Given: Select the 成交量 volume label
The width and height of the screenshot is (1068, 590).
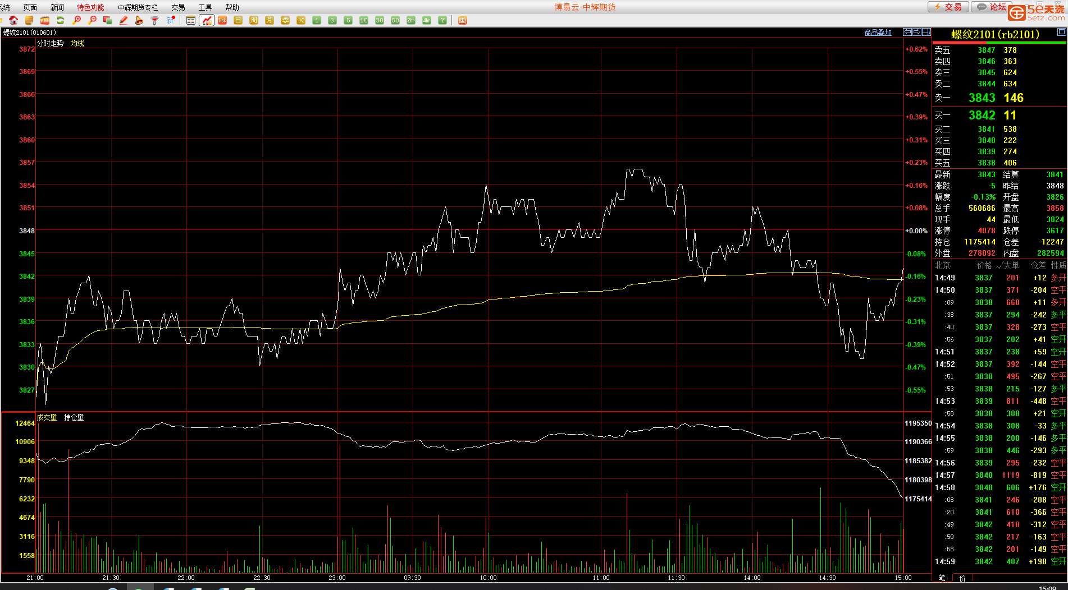Looking at the screenshot, I should click(47, 417).
